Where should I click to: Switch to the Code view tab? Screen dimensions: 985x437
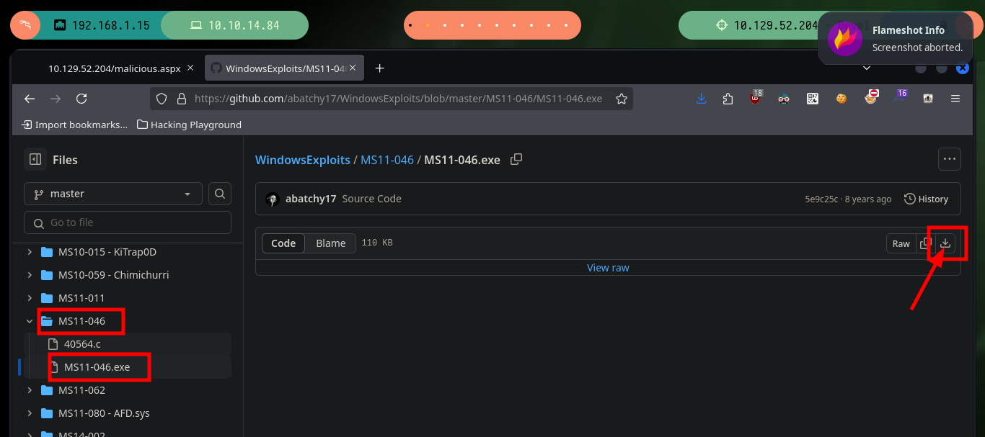(x=283, y=243)
